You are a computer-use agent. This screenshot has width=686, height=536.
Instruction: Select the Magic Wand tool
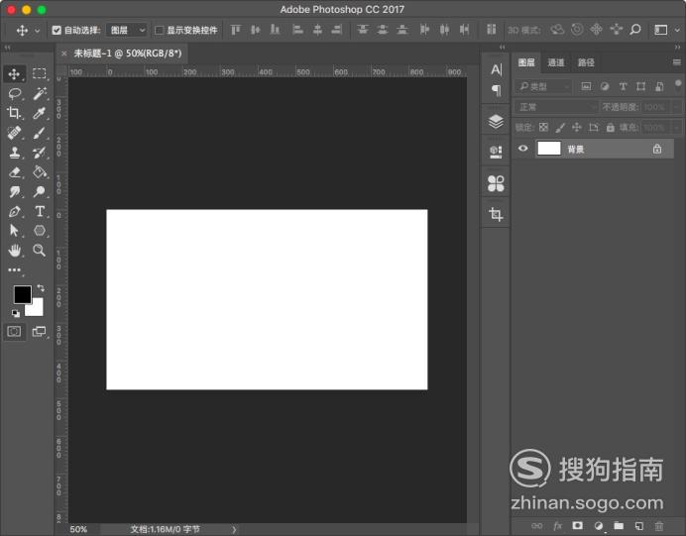[40, 93]
